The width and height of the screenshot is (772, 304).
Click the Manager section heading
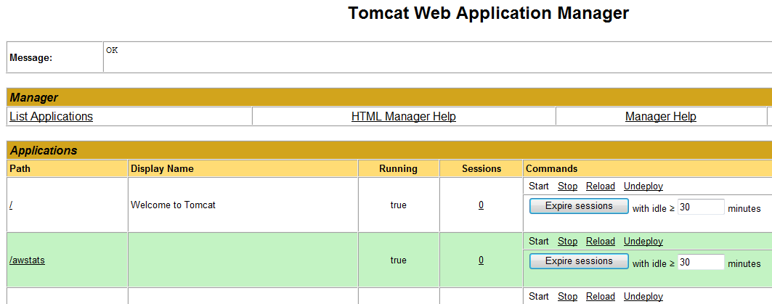pyautogui.click(x=34, y=98)
